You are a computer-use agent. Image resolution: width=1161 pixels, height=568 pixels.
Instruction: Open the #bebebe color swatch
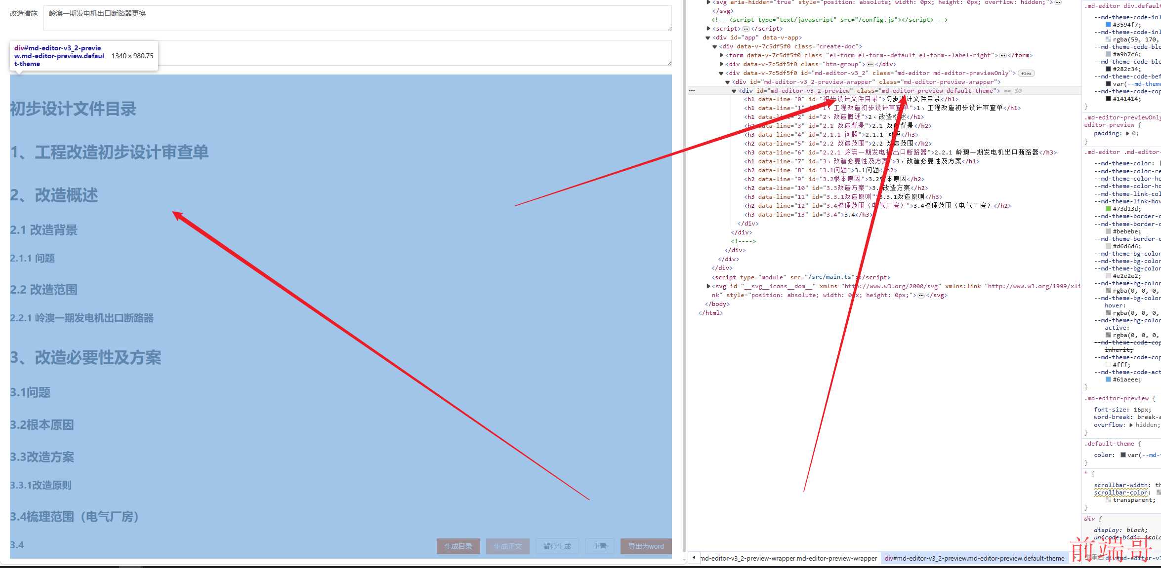(x=1108, y=231)
